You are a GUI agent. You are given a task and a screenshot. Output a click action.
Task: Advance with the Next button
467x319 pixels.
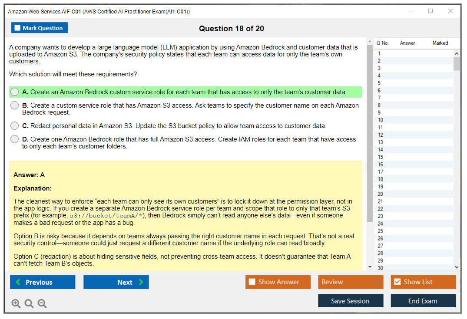click(x=116, y=282)
